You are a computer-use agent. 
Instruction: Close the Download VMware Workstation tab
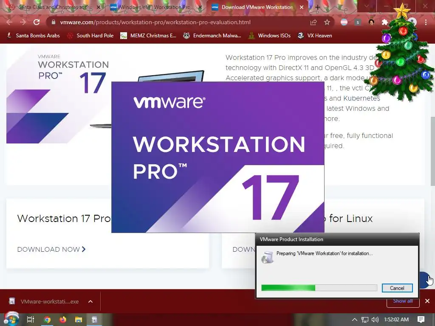point(302,8)
